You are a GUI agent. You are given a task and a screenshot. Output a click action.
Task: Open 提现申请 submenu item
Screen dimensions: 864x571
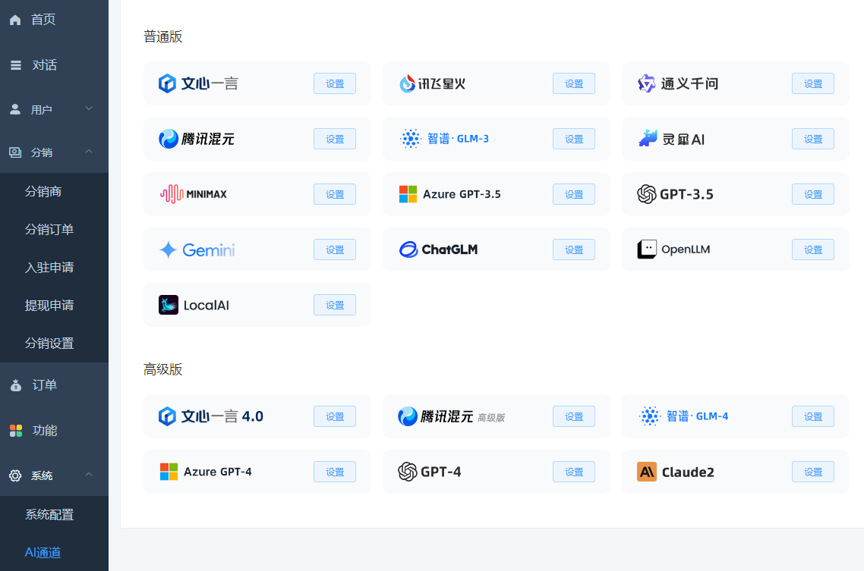click(54, 306)
